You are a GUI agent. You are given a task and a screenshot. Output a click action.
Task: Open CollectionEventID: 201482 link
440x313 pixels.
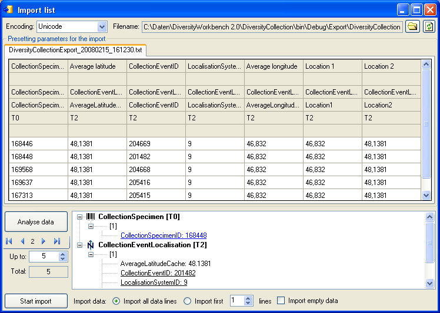(158, 273)
